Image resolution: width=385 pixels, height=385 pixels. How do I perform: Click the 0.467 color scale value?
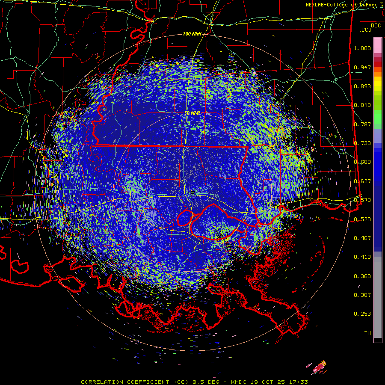click(362, 238)
